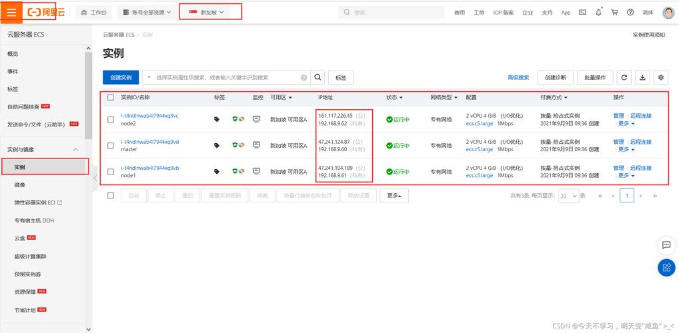Viewport: 679px width, 333px height.
Task: Open 弹性容器实例 ECI in sidebar
Action: coord(38,202)
